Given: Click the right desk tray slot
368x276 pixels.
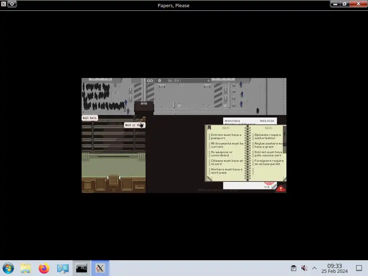Looking at the screenshot, I should (127, 184).
